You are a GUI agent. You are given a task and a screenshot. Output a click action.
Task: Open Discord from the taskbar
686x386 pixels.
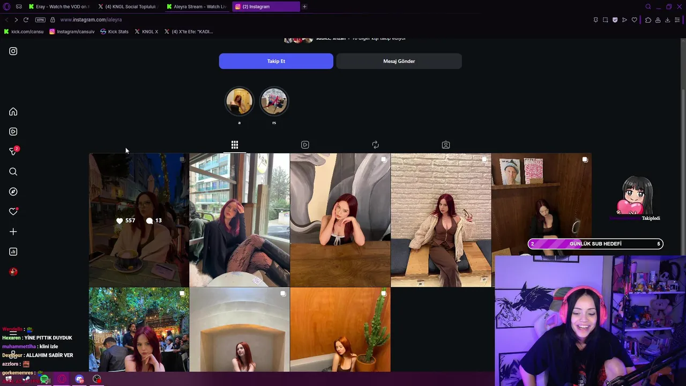pyautogui.click(x=79, y=380)
